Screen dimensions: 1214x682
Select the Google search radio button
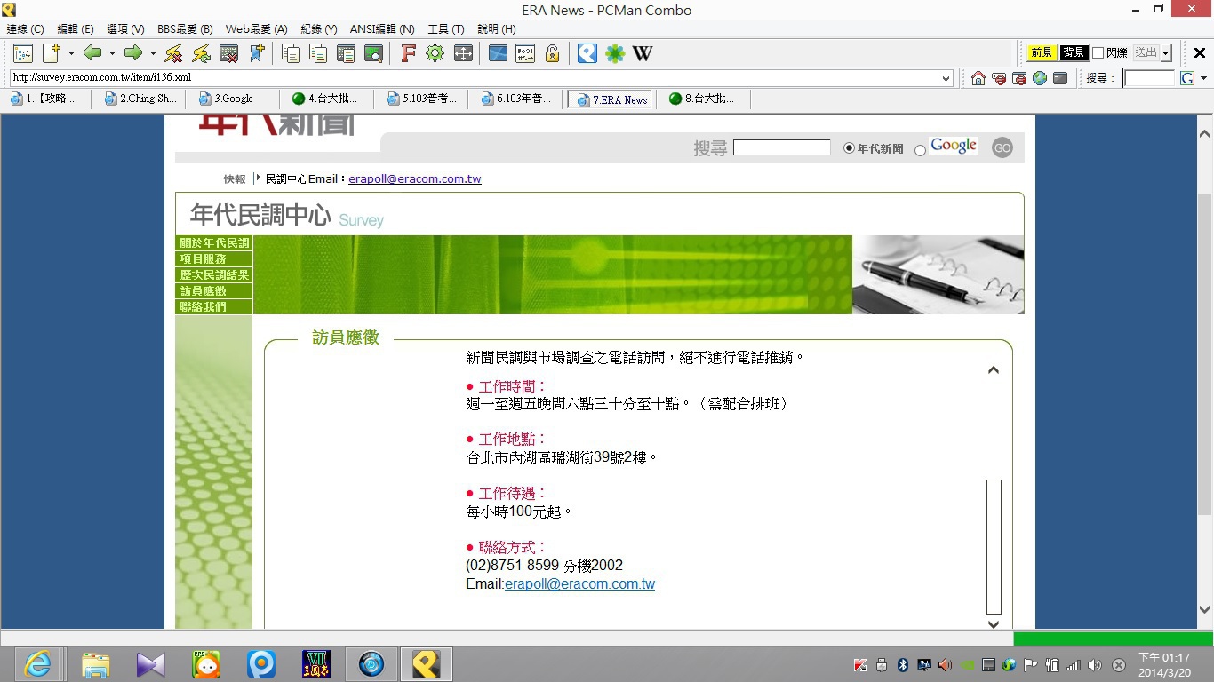[920, 151]
